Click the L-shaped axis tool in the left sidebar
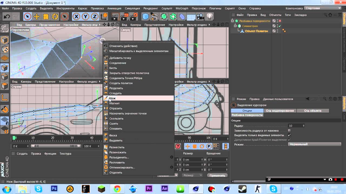Image resolution: width=346 pixels, height=194 pixels. point(5,98)
